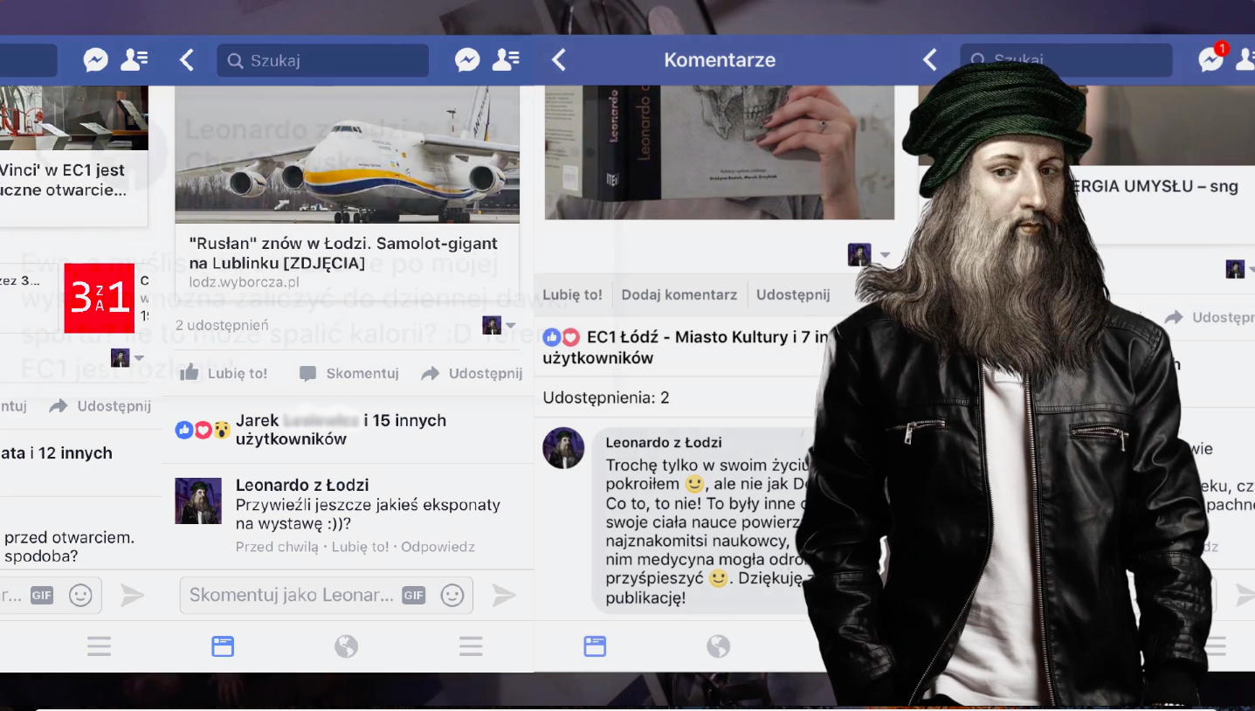The height and width of the screenshot is (711, 1255).
Task: Select news feed tab below Komentarze panel
Action: [x=595, y=646]
